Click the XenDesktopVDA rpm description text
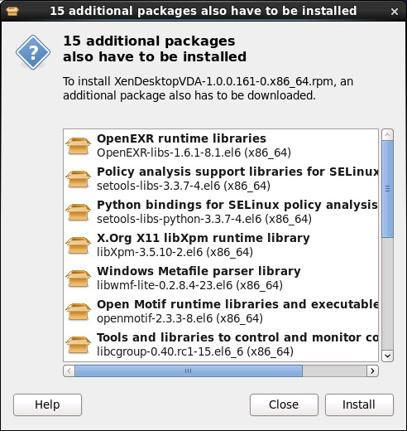The height and width of the screenshot is (431, 407). (208, 89)
